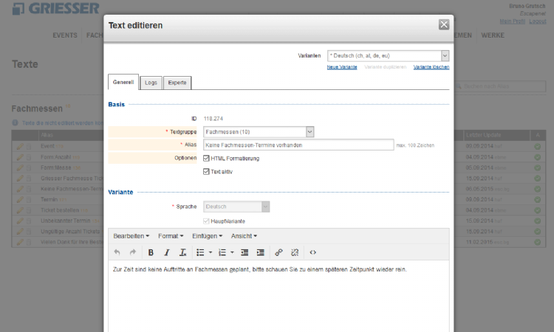Switch to the Logs tab

point(151,83)
